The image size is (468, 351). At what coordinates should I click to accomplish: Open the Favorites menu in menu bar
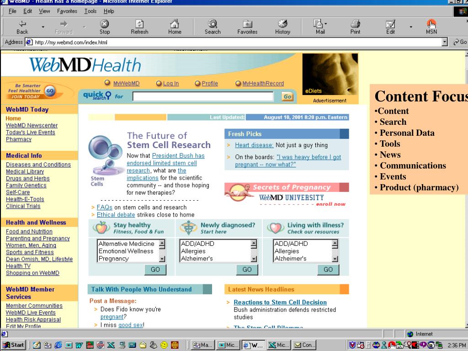pos(67,11)
